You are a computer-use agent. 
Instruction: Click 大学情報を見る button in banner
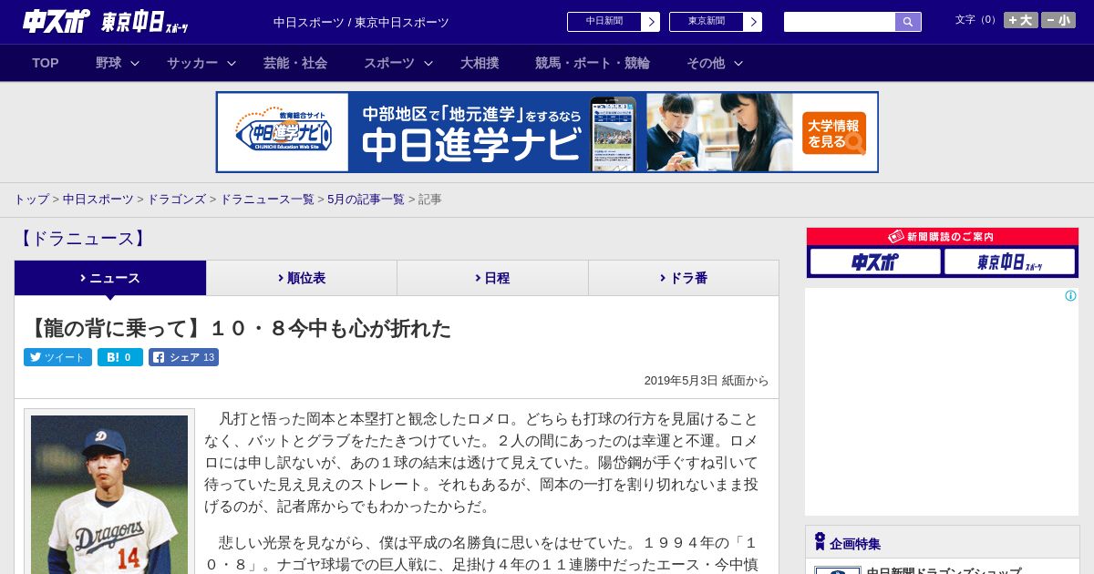[x=834, y=133]
